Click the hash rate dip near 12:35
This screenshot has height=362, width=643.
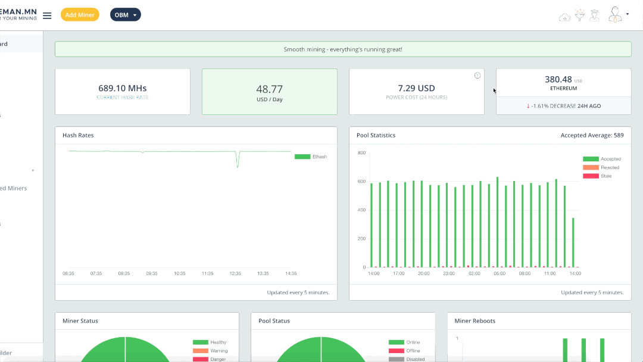(x=238, y=160)
